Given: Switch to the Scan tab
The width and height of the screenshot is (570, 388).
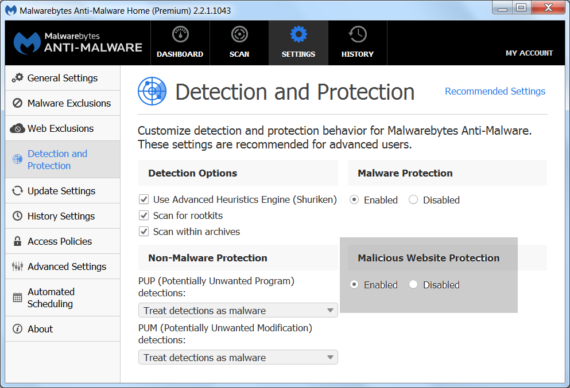Looking at the screenshot, I should [239, 43].
